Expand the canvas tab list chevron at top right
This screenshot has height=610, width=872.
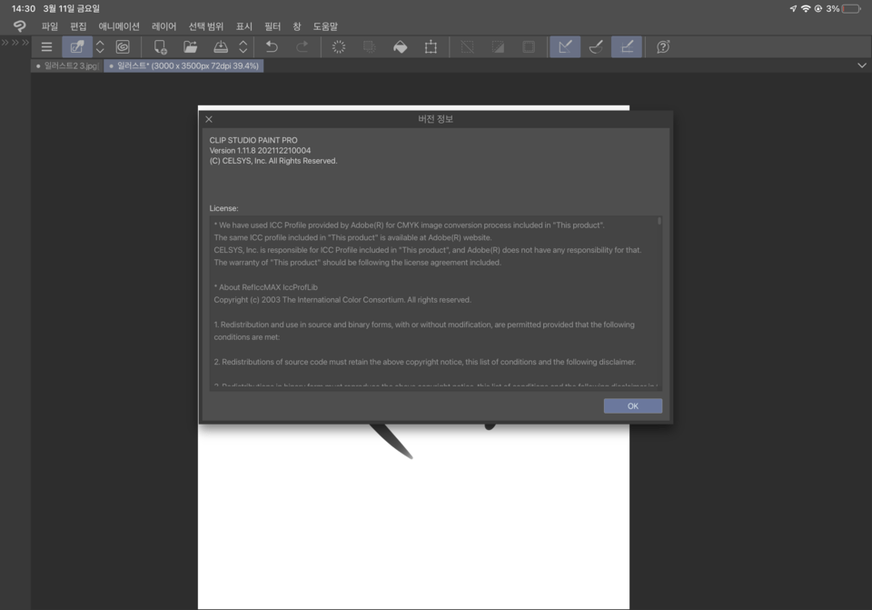tap(861, 65)
